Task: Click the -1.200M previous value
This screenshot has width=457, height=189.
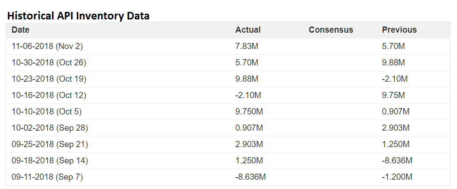Action: point(397,177)
